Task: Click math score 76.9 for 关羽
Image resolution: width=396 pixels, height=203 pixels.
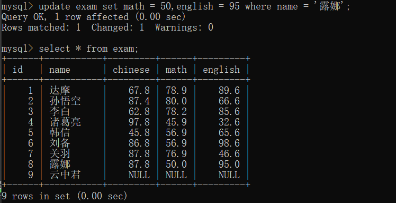Action: 176,154
